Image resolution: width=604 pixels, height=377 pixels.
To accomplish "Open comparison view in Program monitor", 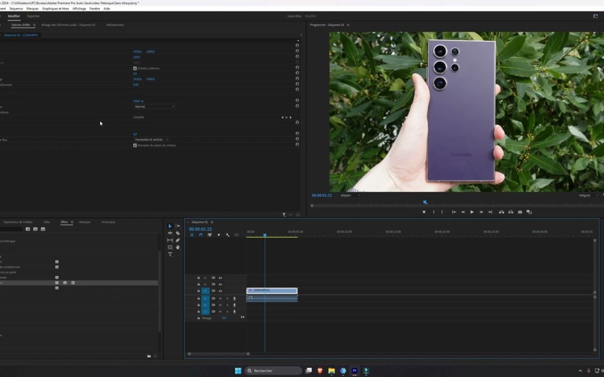I will click(x=529, y=212).
